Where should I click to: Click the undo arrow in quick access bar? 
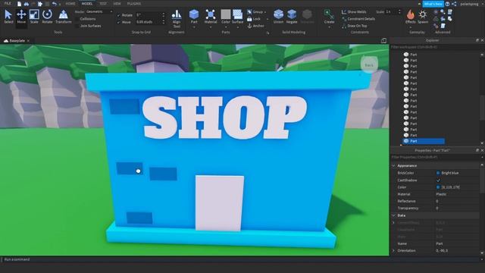click(55, 4)
